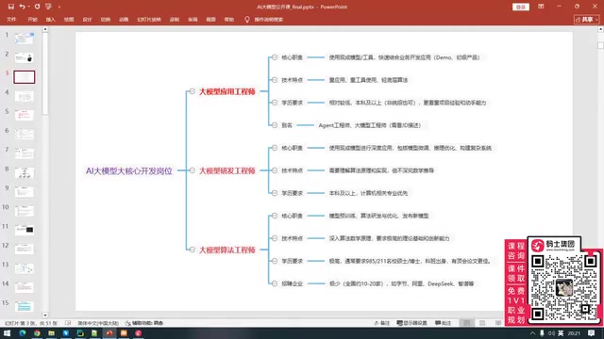Open the 文件 (File) menu

[x=11, y=19]
